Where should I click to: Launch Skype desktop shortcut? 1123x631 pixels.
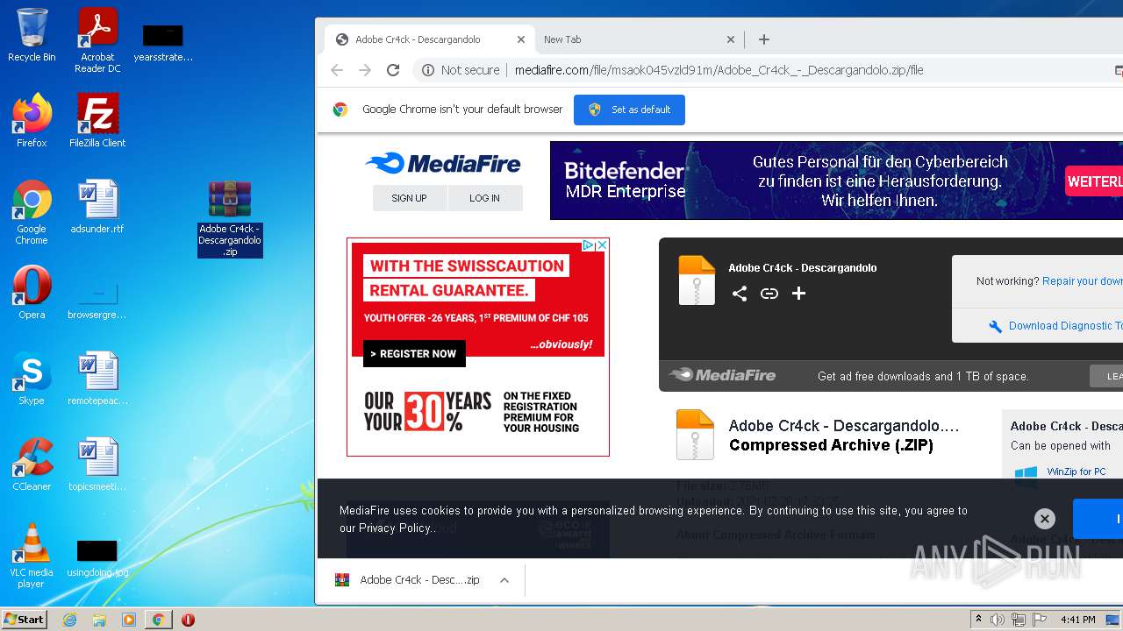[x=32, y=379]
